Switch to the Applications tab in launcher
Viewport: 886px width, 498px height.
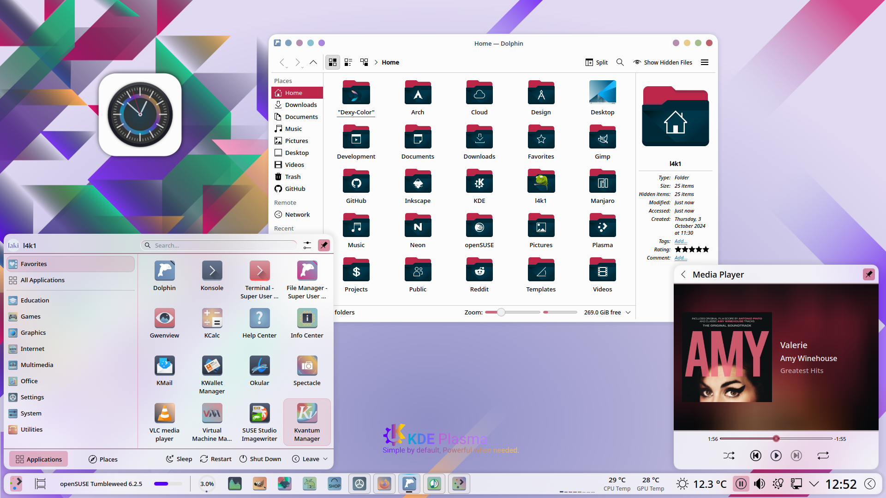pyautogui.click(x=39, y=459)
